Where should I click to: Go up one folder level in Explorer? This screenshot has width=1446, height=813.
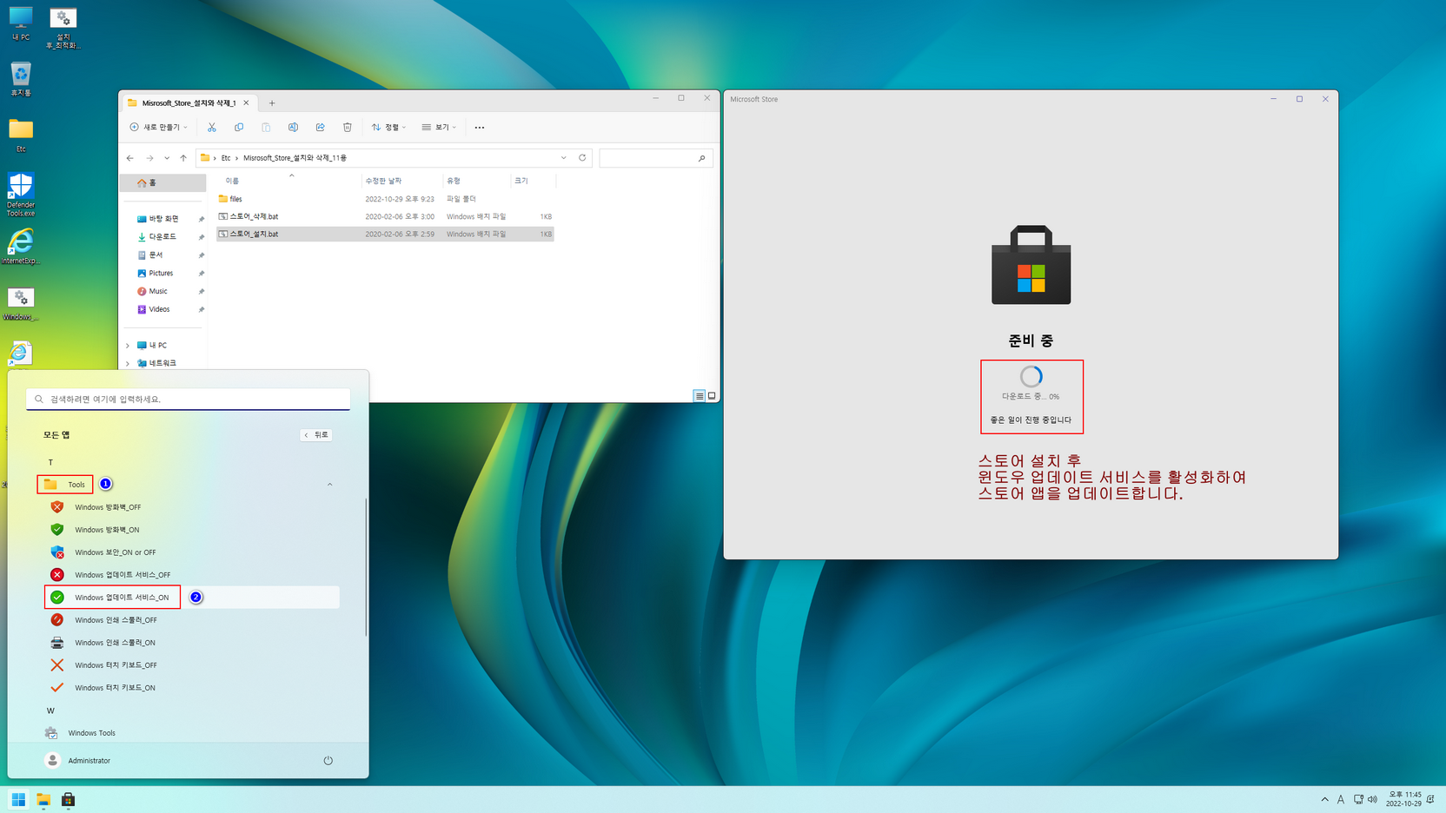[183, 158]
